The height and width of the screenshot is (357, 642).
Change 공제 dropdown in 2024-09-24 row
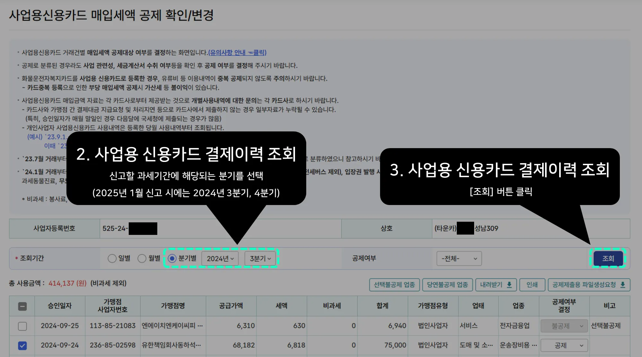pyautogui.click(x=564, y=345)
